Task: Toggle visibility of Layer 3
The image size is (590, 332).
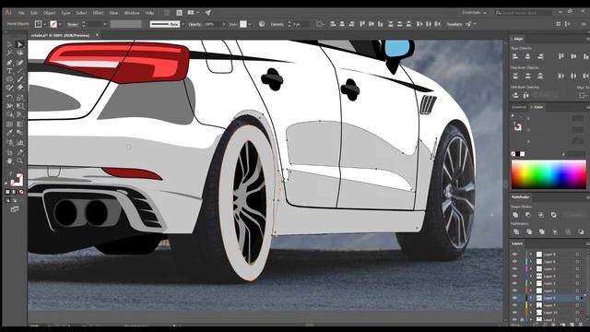Action: pos(514,283)
